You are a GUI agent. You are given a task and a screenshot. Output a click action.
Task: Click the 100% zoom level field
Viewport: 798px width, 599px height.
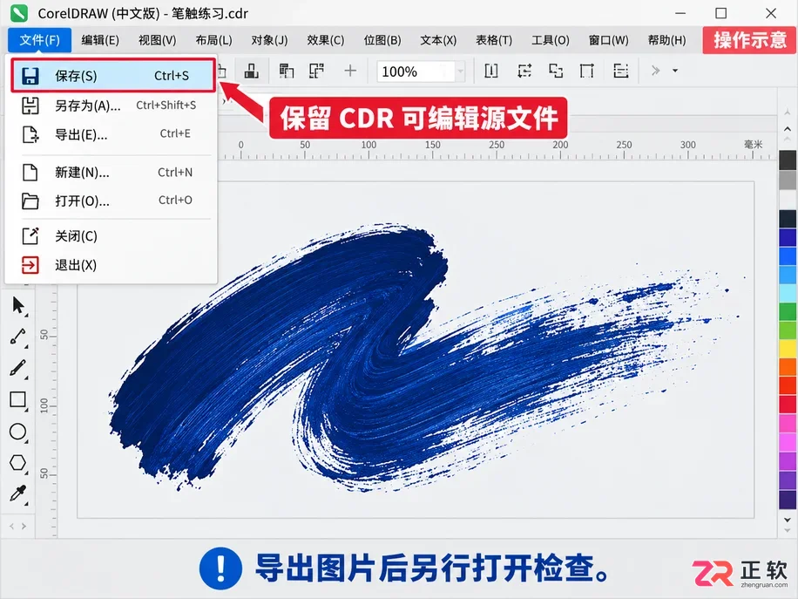pyautogui.click(x=416, y=71)
